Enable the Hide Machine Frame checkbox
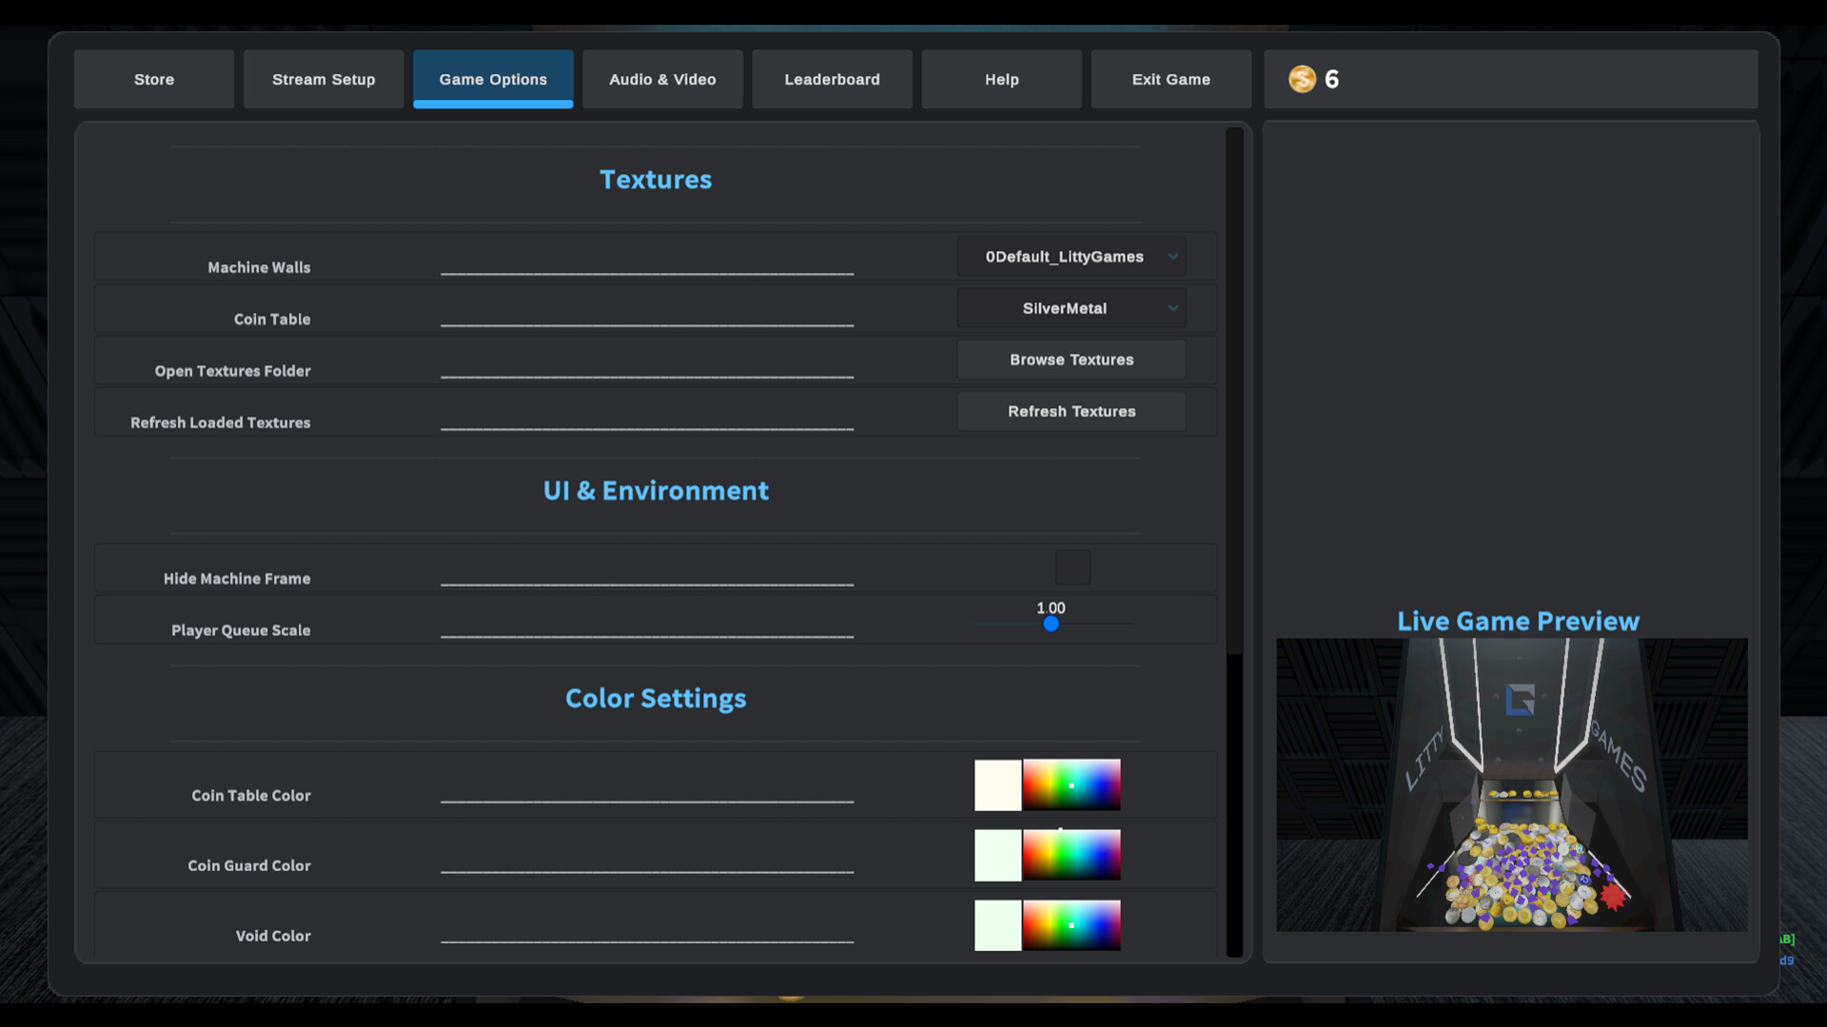The width and height of the screenshot is (1827, 1027). tap(1072, 567)
